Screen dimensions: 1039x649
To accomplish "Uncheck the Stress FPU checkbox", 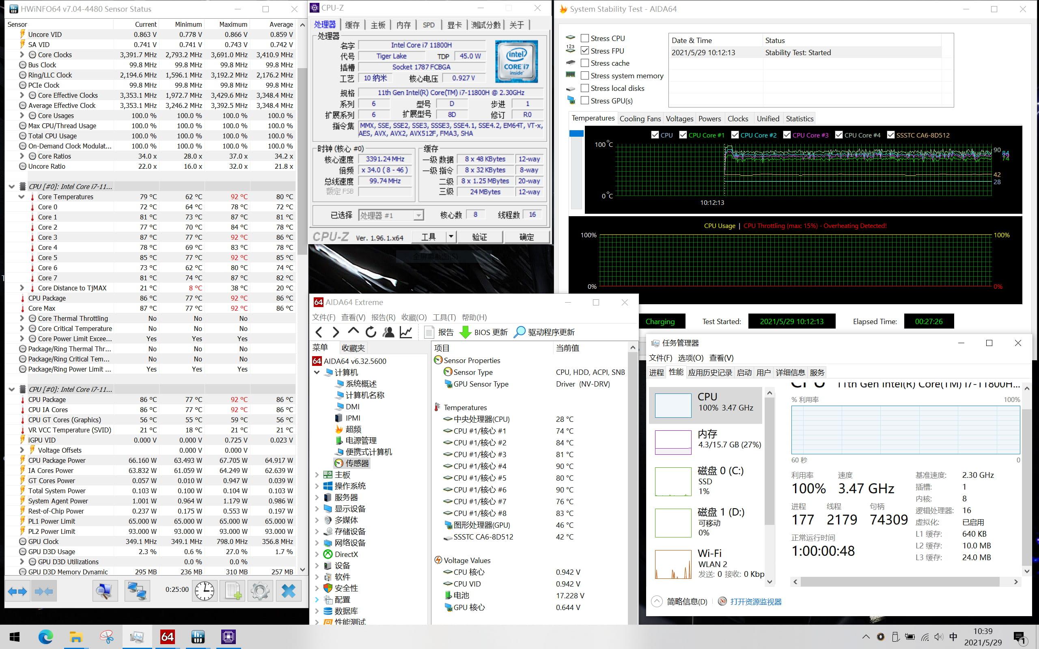I will click(584, 51).
